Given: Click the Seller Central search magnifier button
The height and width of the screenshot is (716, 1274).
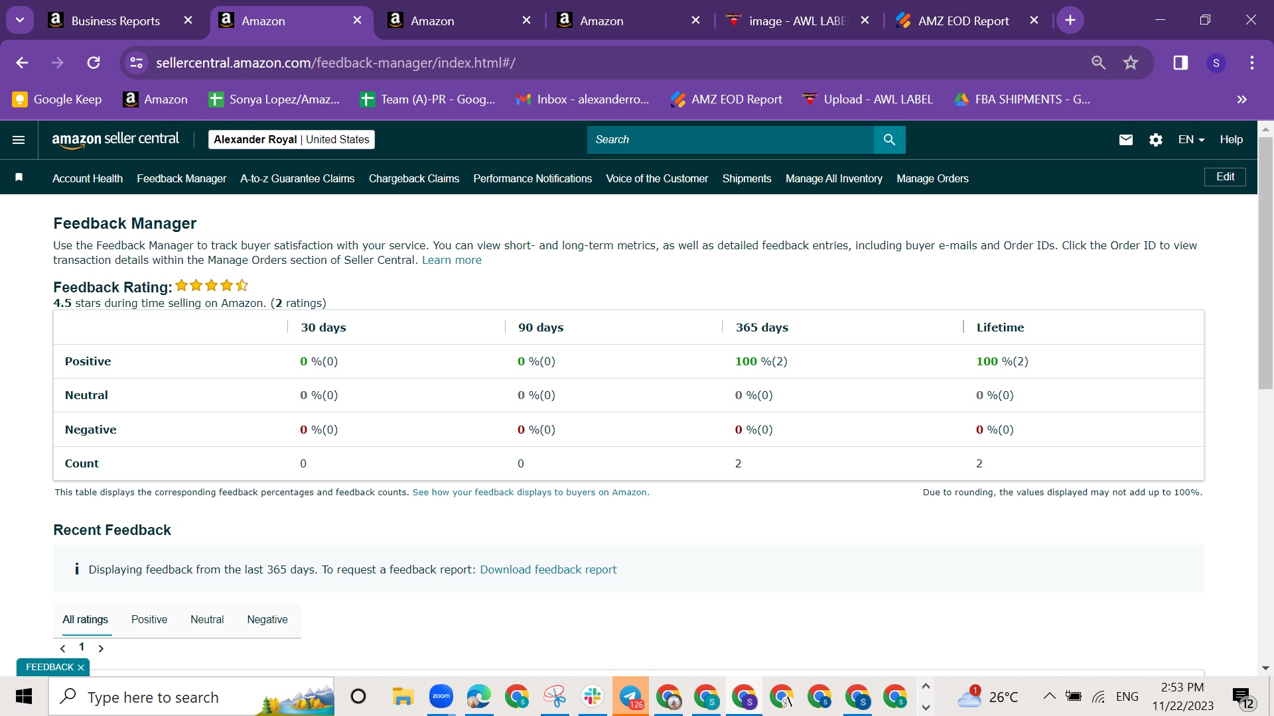Looking at the screenshot, I should (x=890, y=140).
